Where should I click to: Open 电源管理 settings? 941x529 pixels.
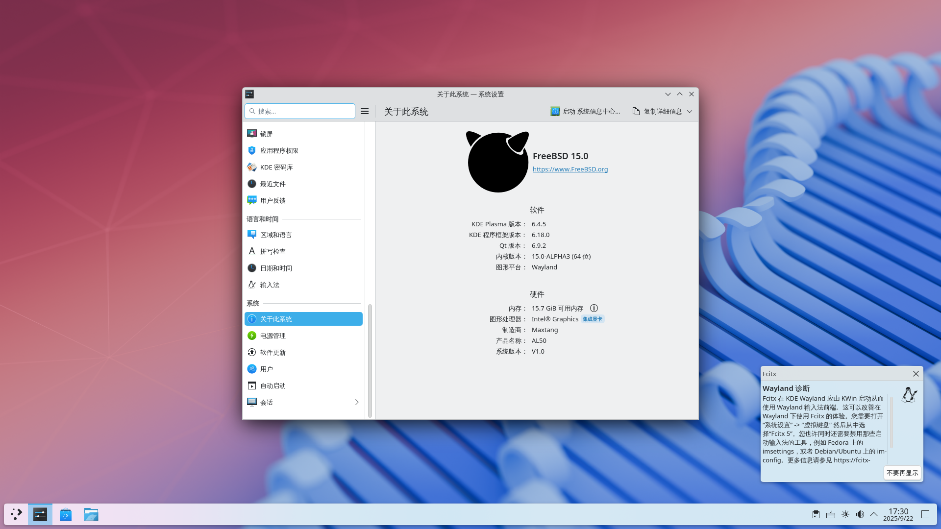tap(303, 336)
